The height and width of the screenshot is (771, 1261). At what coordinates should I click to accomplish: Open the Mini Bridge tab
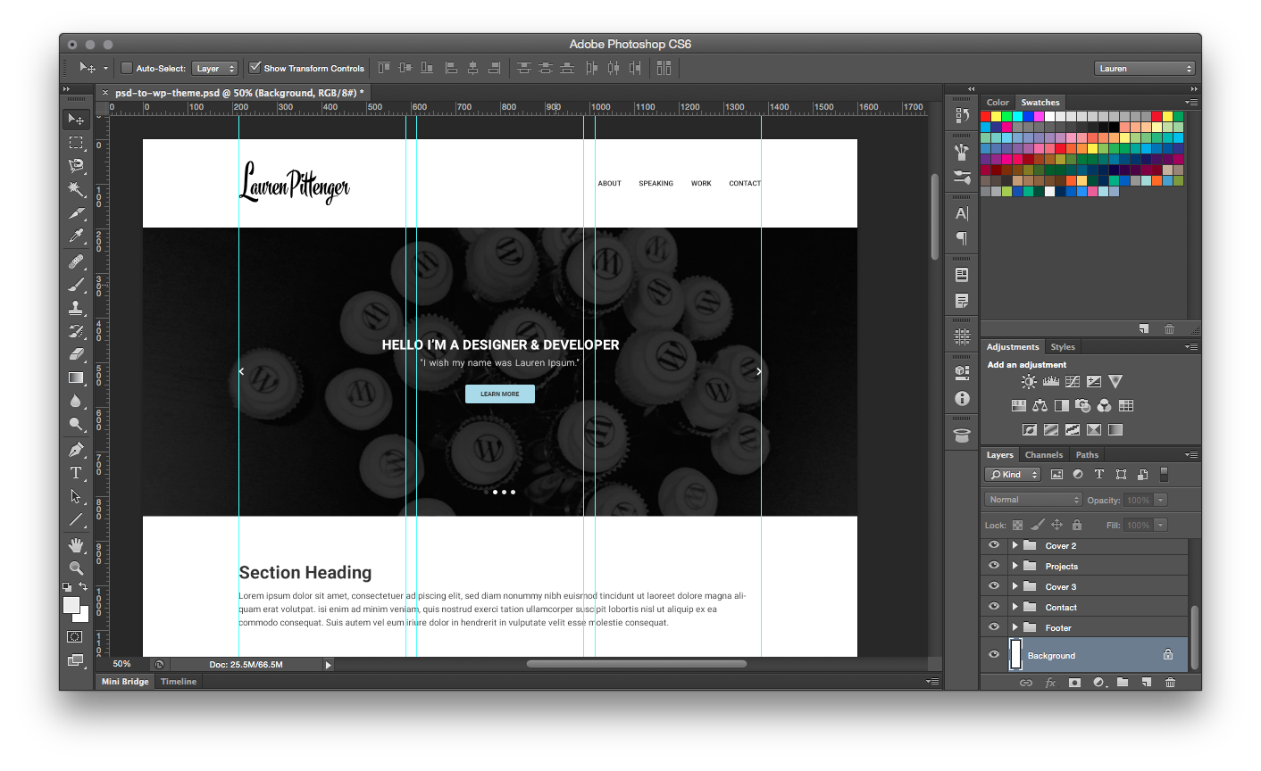tap(125, 682)
